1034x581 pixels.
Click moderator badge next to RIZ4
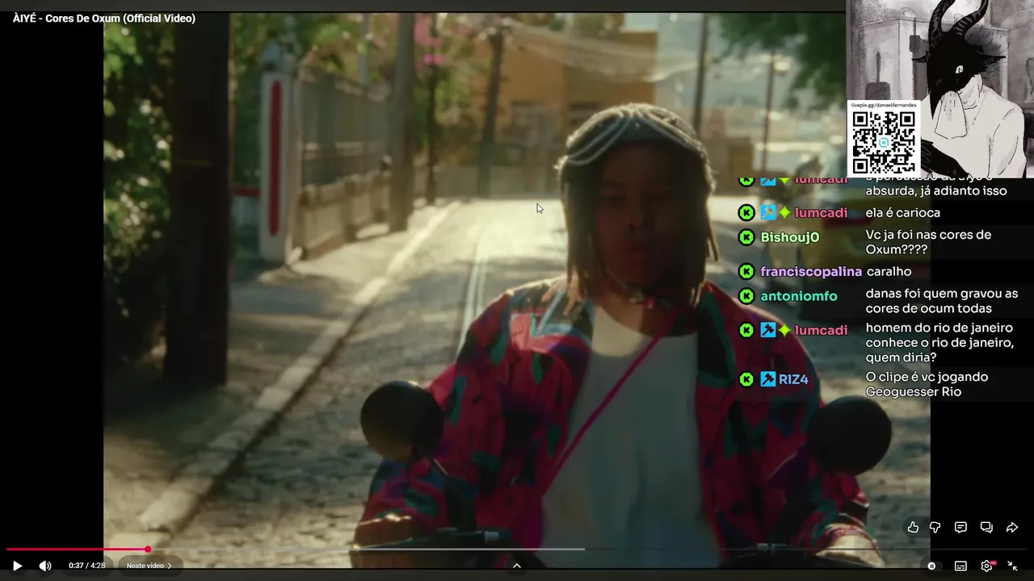tap(768, 379)
